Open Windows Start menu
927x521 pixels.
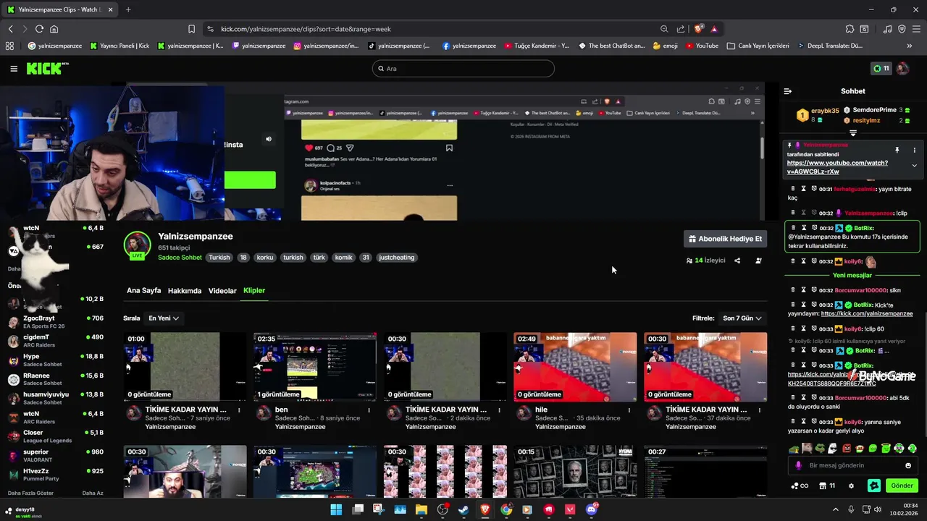(x=336, y=509)
